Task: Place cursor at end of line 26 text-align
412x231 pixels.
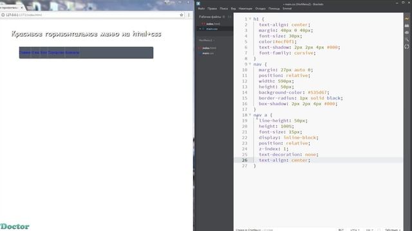Action: (x=310, y=160)
